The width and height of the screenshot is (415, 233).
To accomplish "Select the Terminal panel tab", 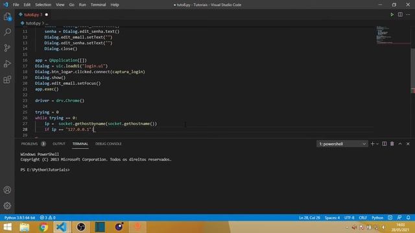I will tap(80, 144).
